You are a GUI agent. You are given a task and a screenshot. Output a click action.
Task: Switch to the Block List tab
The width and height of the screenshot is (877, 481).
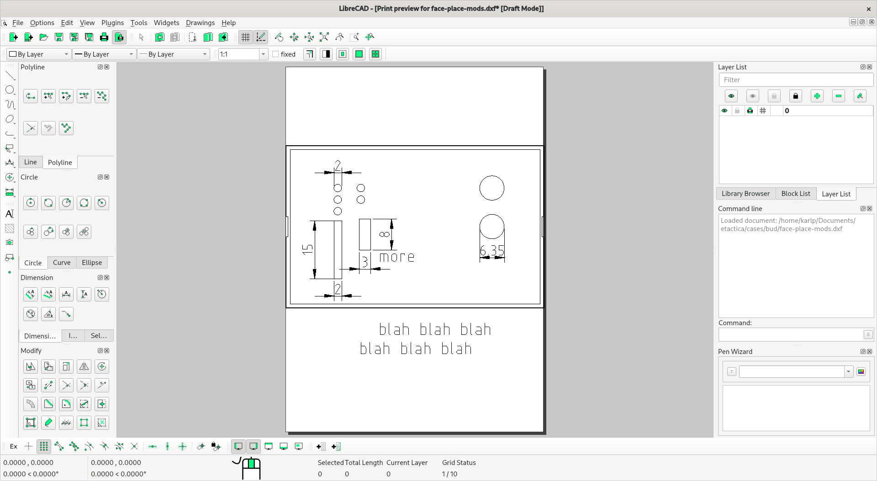coord(796,194)
